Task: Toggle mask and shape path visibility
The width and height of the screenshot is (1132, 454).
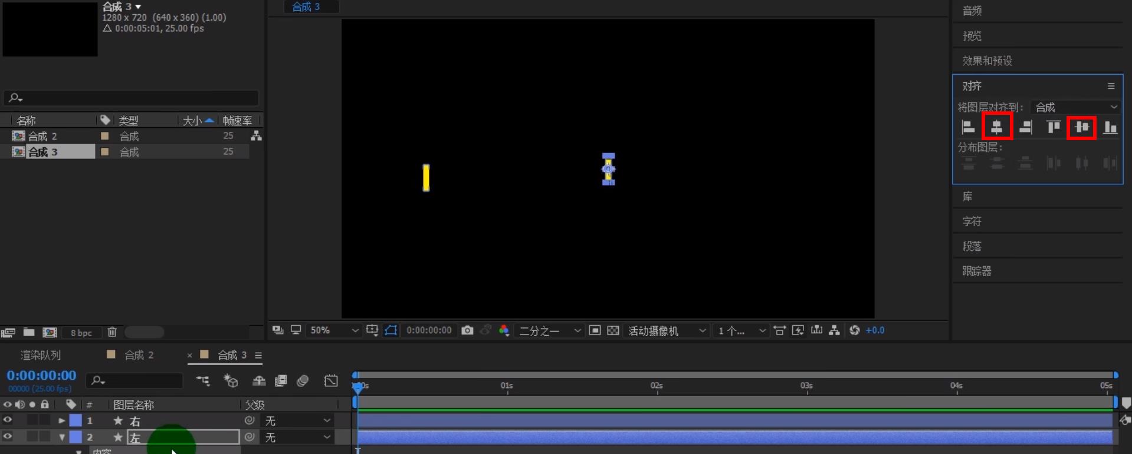Action: coord(391,330)
